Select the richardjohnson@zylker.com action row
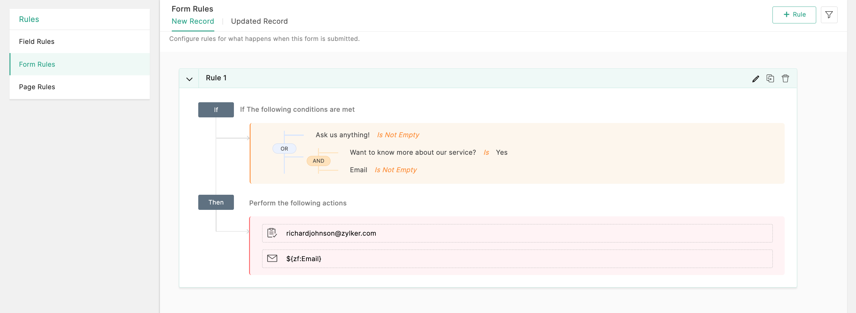 pyautogui.click(x=517, y=233)
